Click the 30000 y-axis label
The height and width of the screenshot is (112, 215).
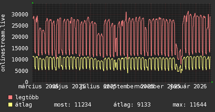20,14
